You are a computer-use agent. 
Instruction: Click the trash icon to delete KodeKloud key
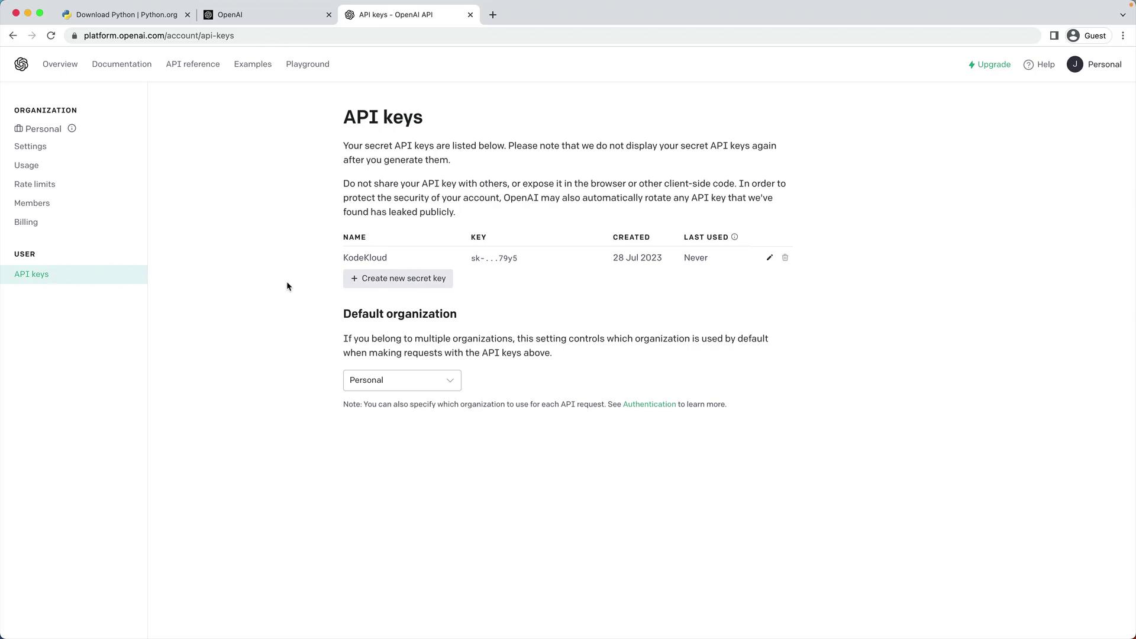(785, 257)
